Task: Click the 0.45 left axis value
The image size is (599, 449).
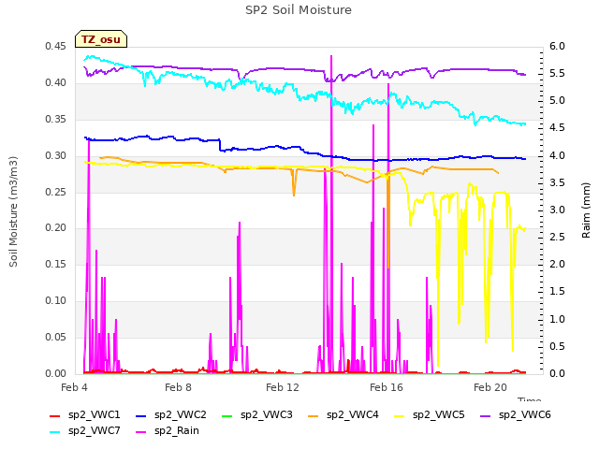Action: [x=56, y=46]
